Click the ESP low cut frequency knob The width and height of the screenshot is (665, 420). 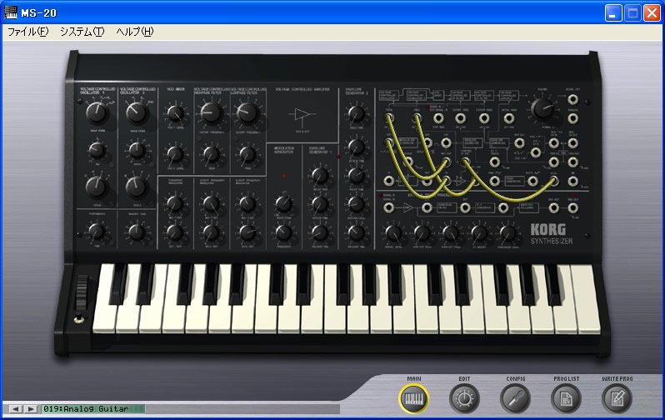[422, 232]
